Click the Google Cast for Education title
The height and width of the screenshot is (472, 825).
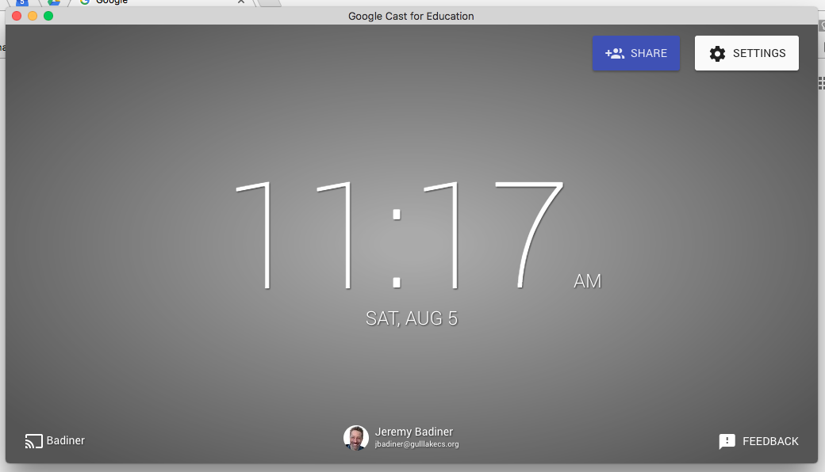click(x=411, y=17)
